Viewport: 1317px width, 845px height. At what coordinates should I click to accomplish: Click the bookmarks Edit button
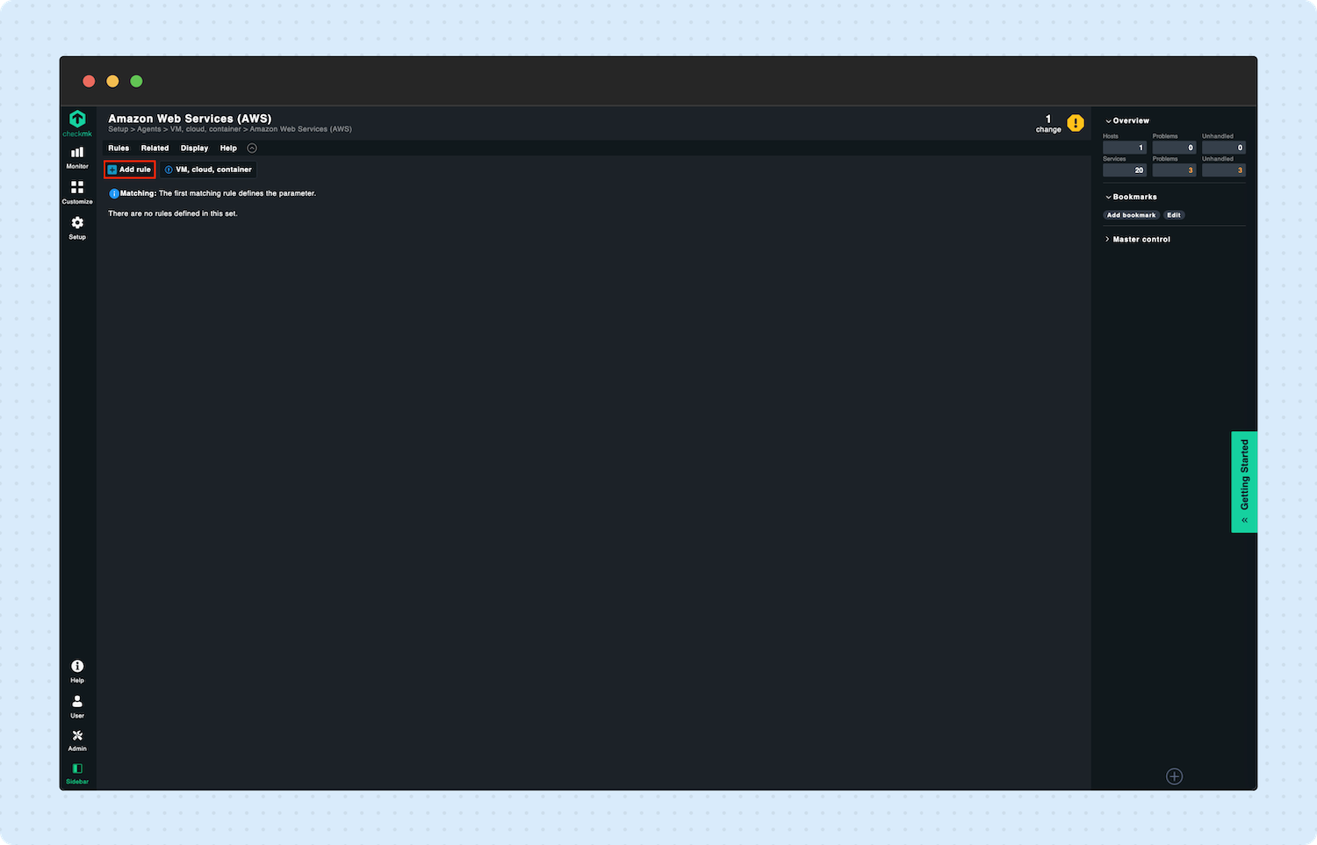coord(1174,215)
